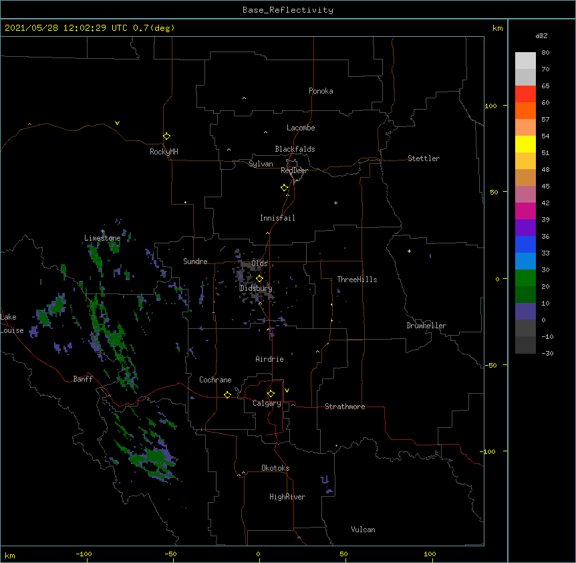Click the Sundre label
Image resolution: width=576 pixels, height=563 pixels.
tap(195, 261)
